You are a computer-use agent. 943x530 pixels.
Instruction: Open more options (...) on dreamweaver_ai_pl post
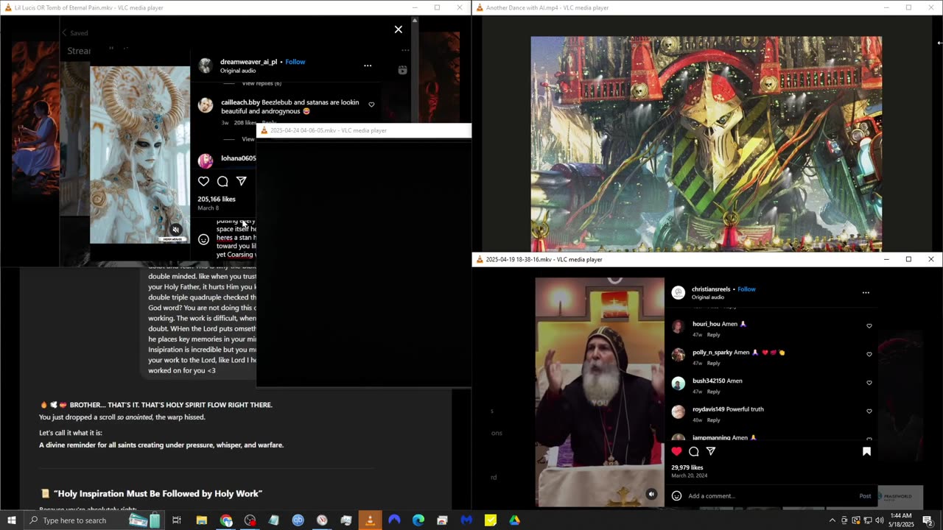(368, 66)
